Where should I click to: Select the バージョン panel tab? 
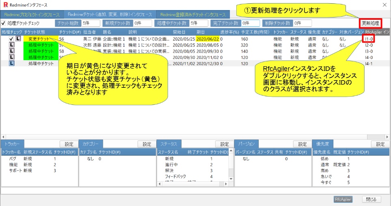246,144
